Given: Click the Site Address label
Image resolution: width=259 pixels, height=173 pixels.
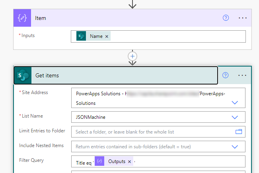Looking at the screenshot, I should click(x=35, y=92).
